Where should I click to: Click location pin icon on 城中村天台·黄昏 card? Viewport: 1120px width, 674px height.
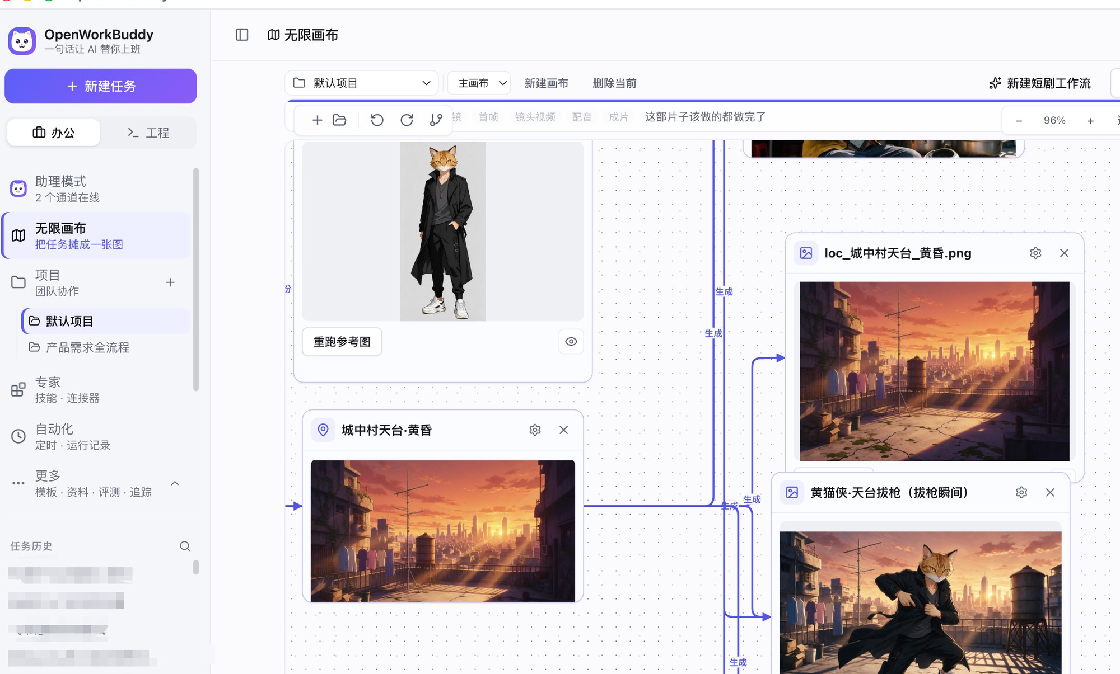tap(323, 430)
